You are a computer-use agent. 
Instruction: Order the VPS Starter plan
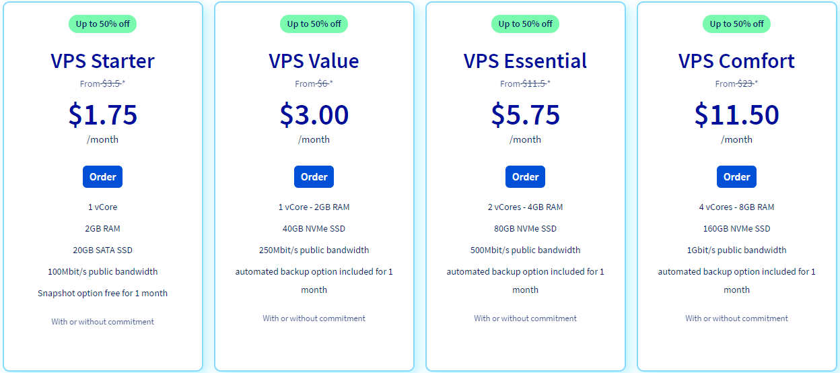click(x=102, y=176)
